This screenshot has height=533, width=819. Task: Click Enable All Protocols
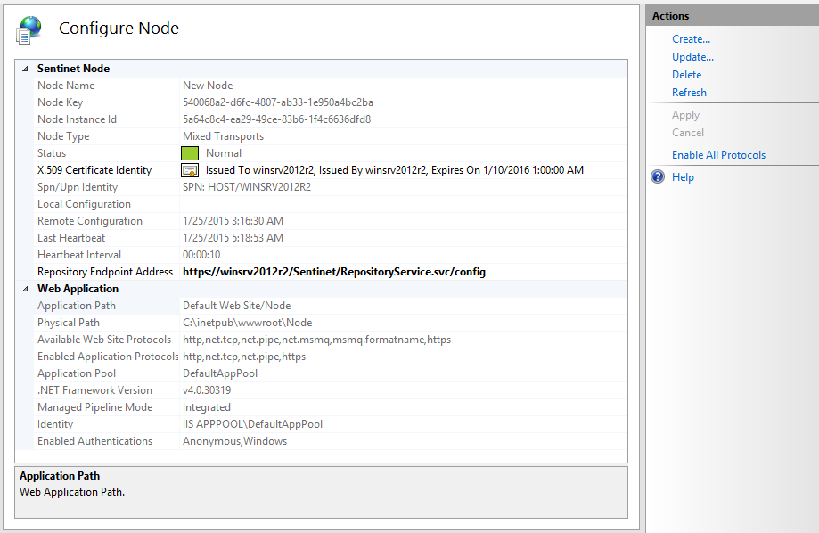(x=718, y=155)
